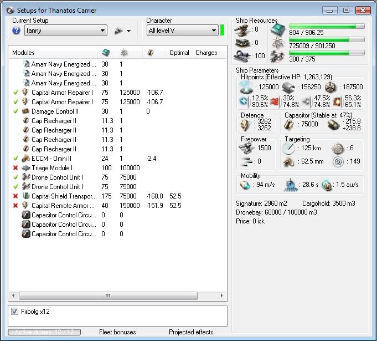Click the first Capacitor Control Circuit rig icon
This screenshot has width=377, height=341.
pos(25,215)
